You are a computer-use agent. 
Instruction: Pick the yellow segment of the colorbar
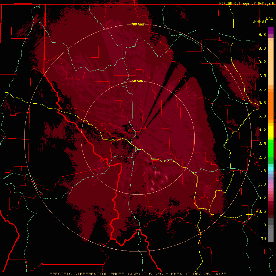click(271, 131)
